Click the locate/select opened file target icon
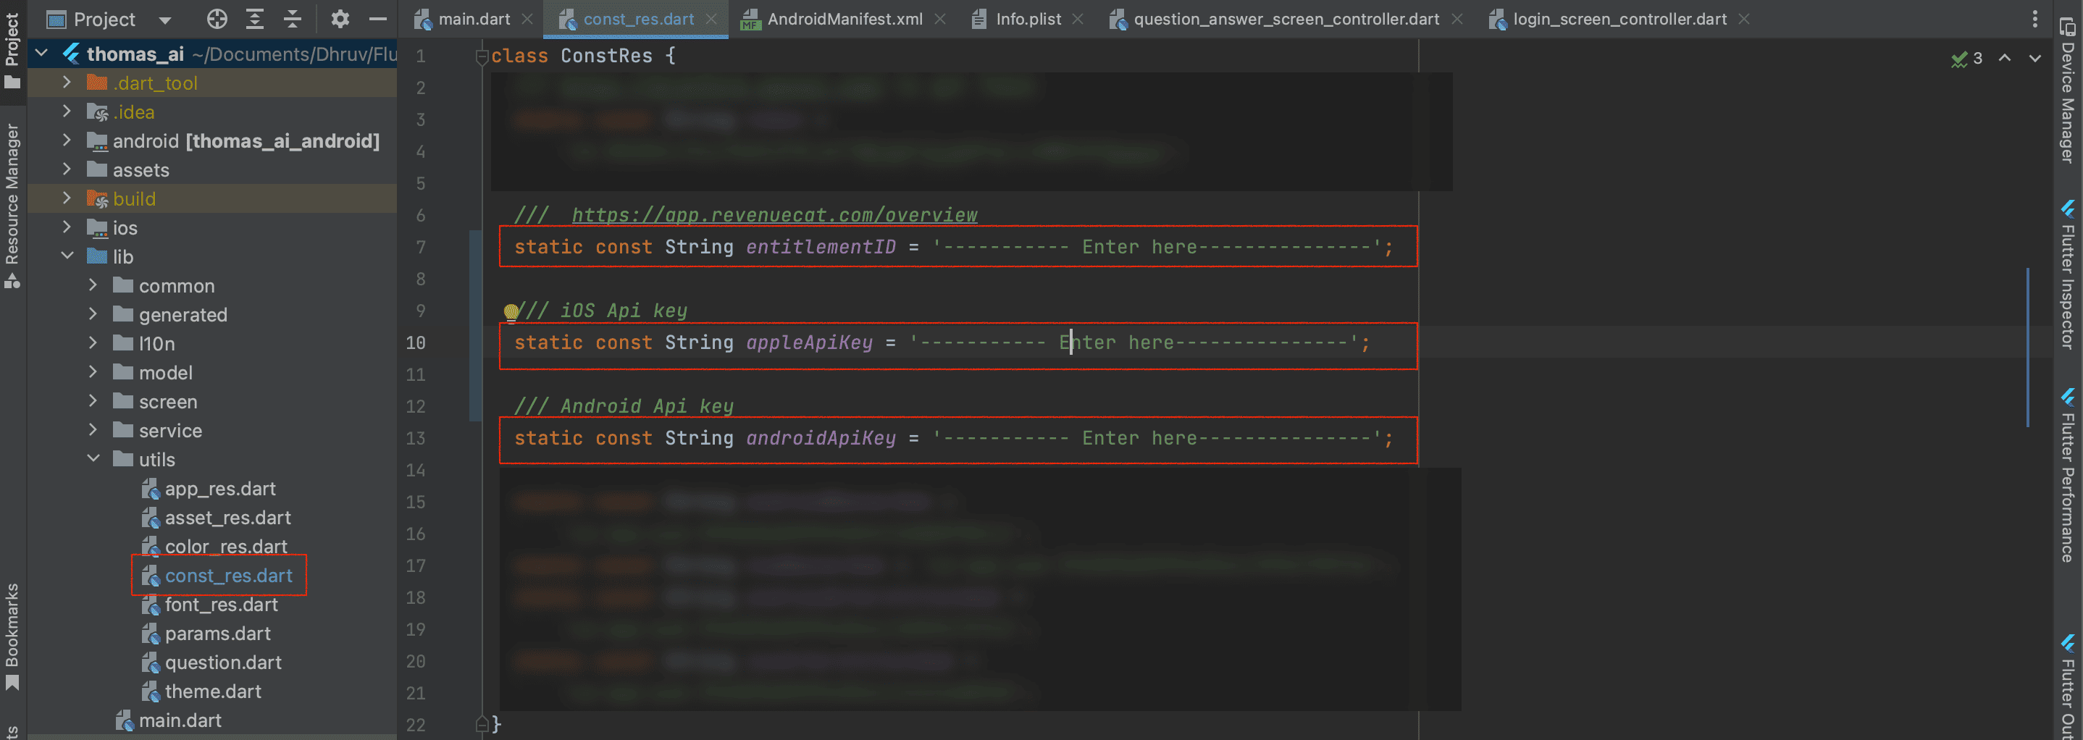Image resolution: width=2083 pixels, height=740 pixels. point(217,19)
